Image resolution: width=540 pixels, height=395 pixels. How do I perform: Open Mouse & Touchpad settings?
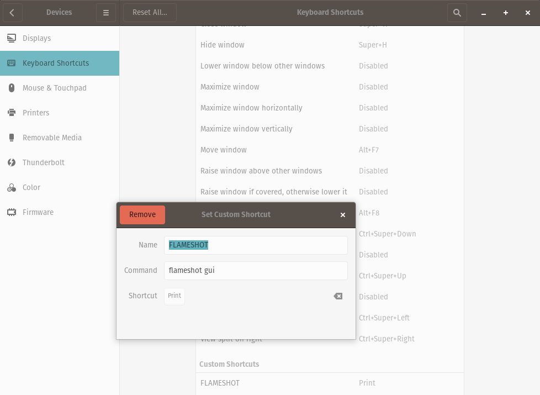pyautogui.click(x=60, y=88)
